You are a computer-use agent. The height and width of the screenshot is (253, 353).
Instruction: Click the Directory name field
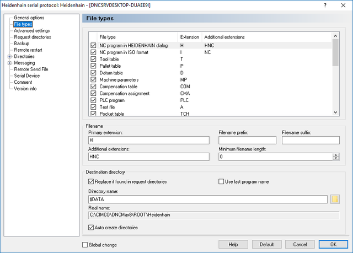(x=208, y=199)
